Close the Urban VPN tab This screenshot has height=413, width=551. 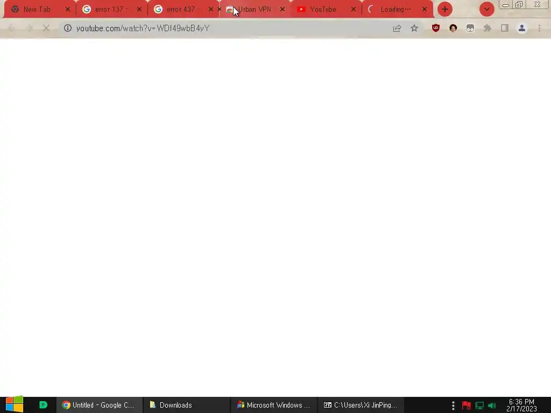(x=282, y=10)
